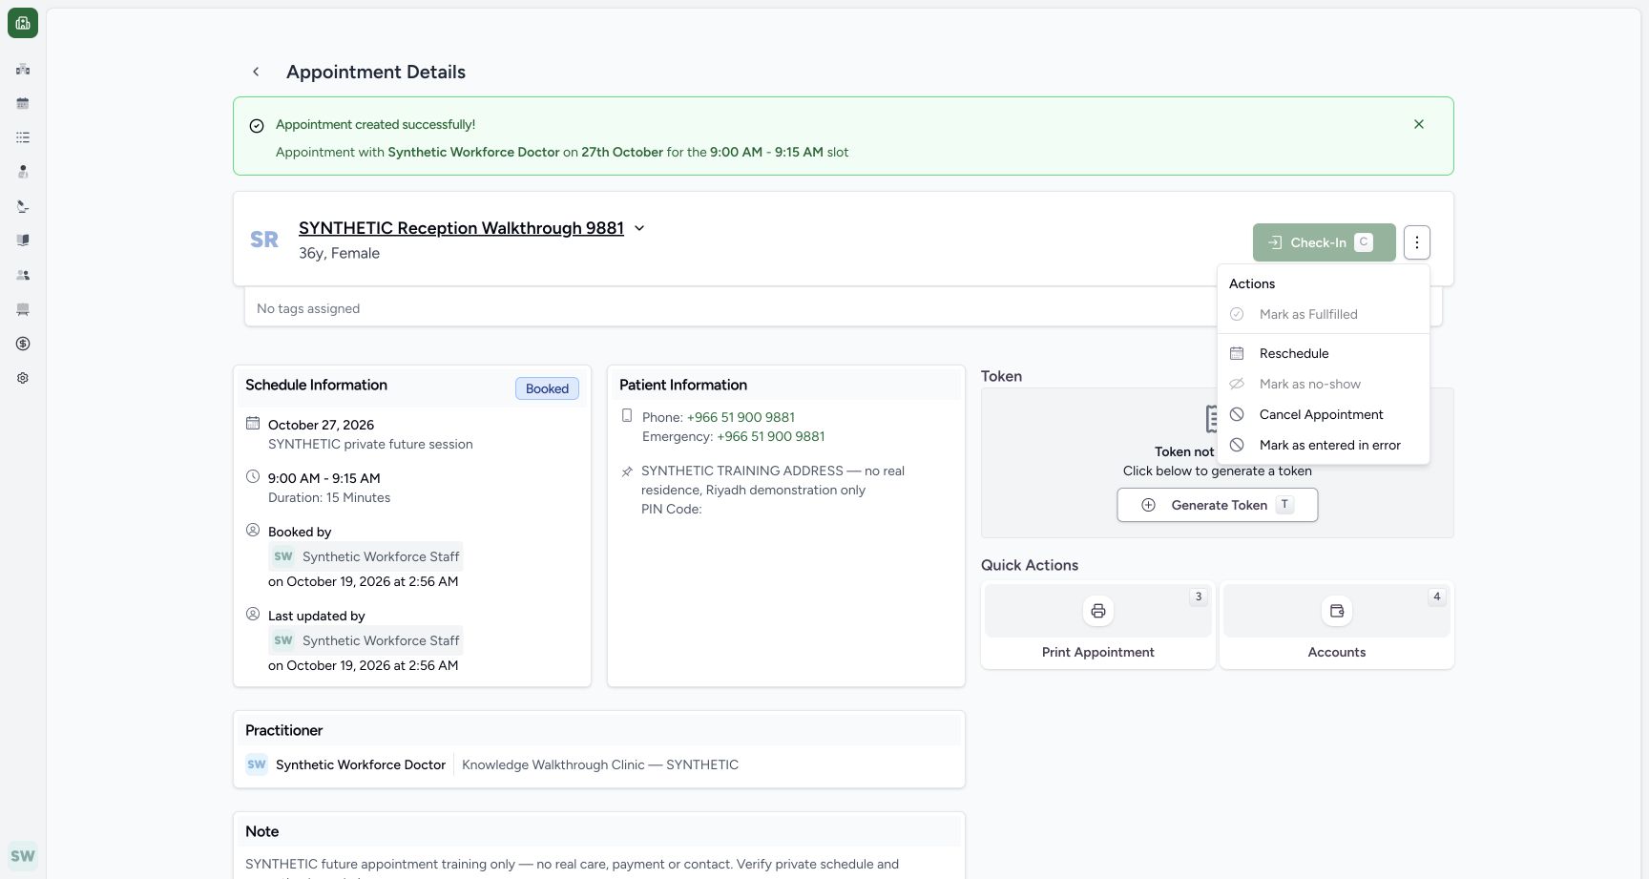
Task: Select Mark as Fullfilled from Actions menu
Action: point(1324,314)
